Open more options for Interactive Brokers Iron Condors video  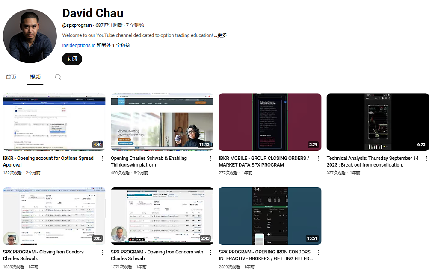[318, 253]
